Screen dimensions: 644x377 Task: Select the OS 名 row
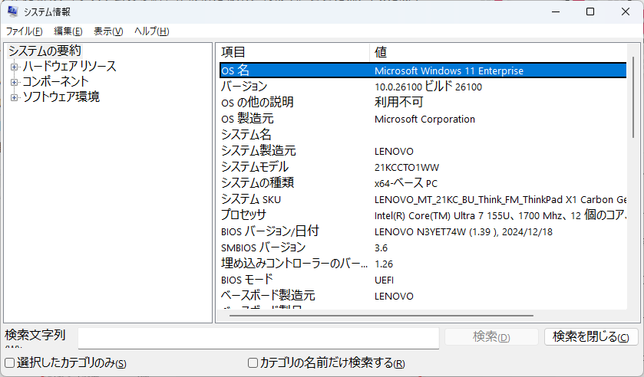(x=423, y=70)
